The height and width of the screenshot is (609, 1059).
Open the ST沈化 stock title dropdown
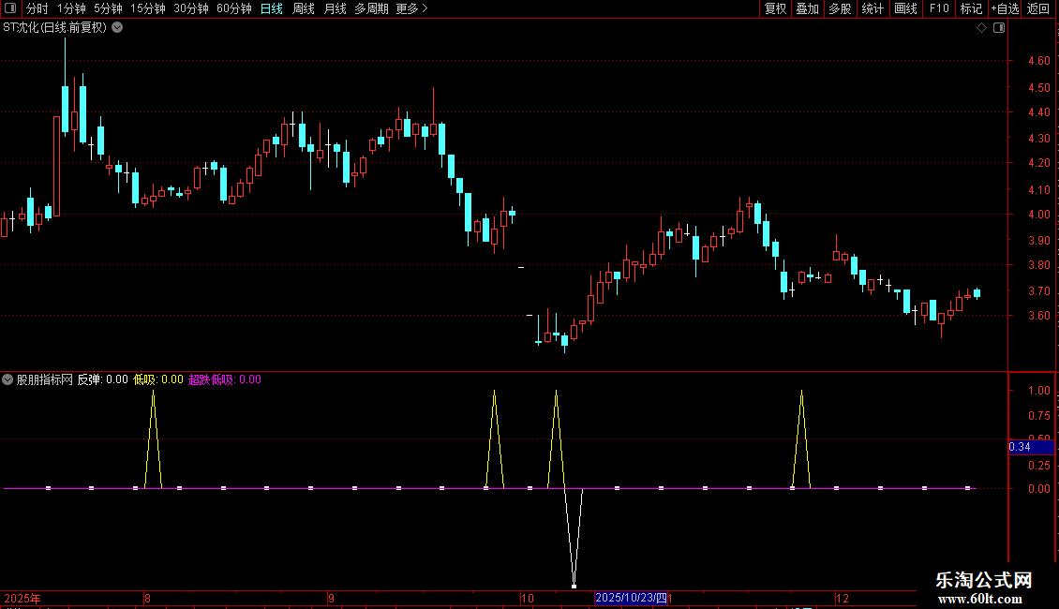[117, 28]
